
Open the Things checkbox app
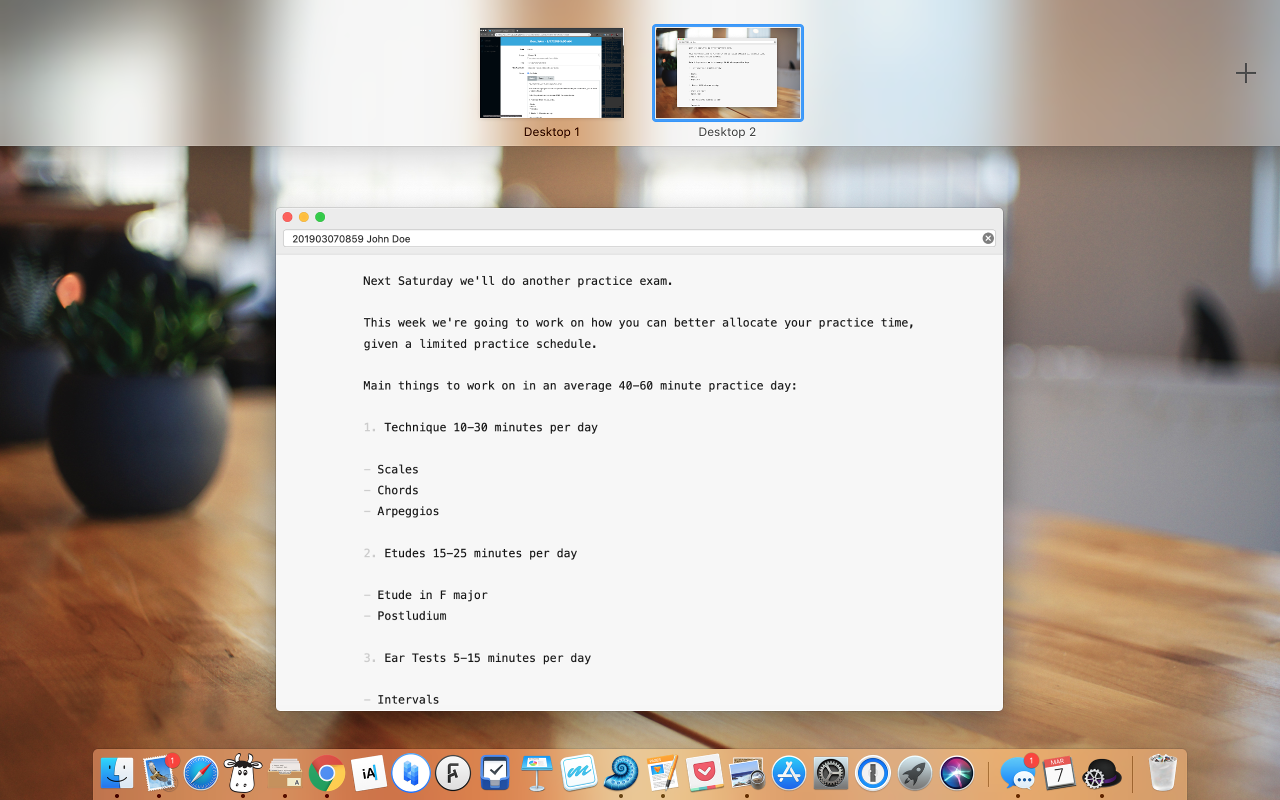pyautogui.click(x=495, y=773)
